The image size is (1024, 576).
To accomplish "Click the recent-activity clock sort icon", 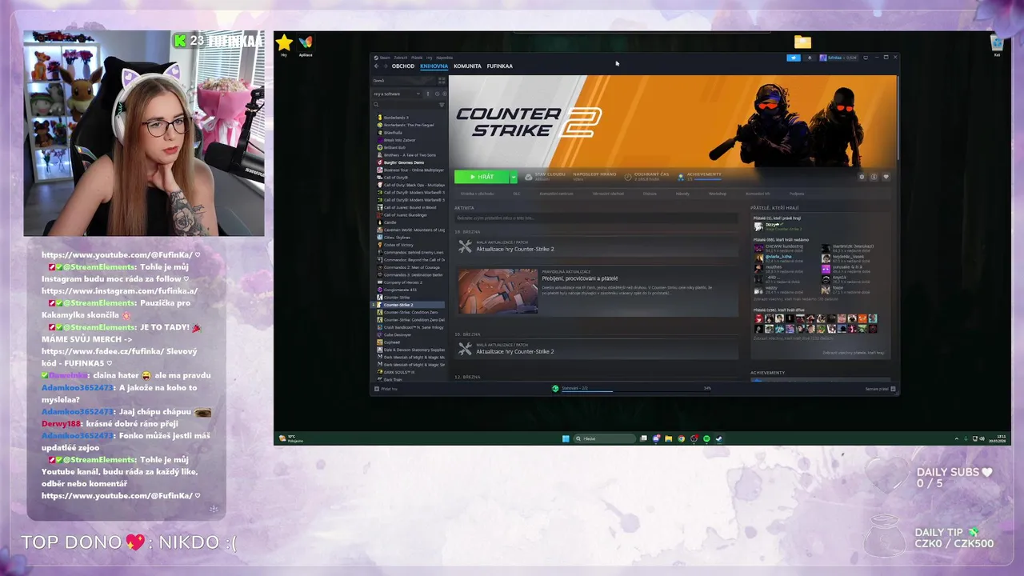I will point(437,94).
